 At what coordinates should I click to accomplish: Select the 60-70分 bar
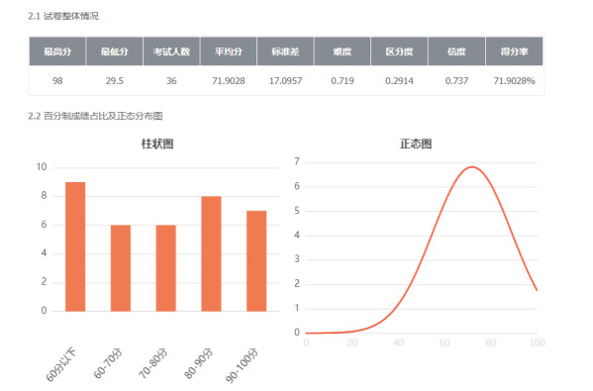pyautogui.click(x=121, y=268)
